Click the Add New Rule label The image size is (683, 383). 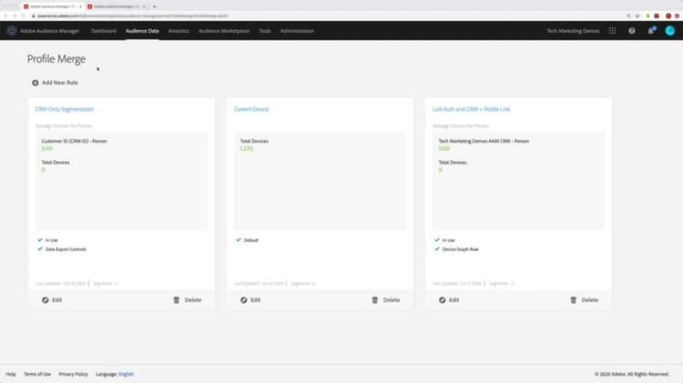(x=60, y=83)
